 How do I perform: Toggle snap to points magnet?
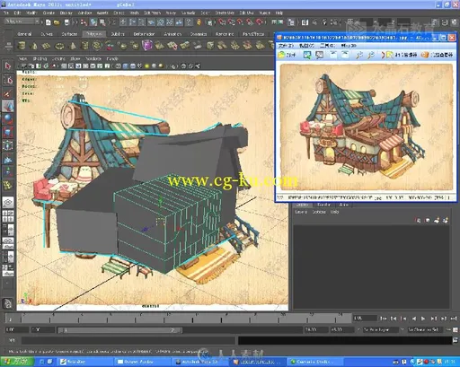241,22
